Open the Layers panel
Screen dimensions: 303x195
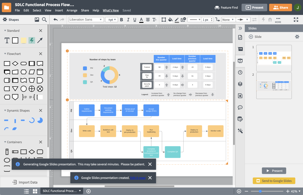(240, 84)
